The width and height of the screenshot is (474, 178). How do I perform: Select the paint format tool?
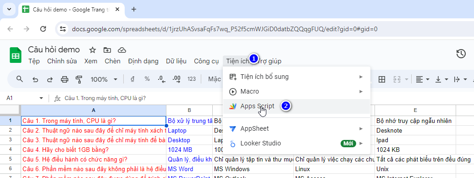[x=79, y=80]
